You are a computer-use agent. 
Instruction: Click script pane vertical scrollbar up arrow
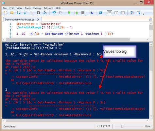[x=151, y=23]
